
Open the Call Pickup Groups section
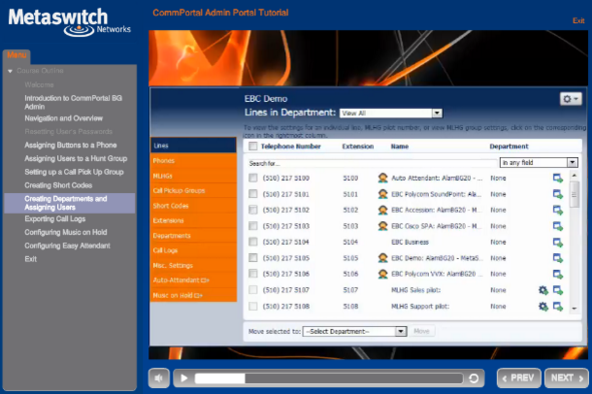(x=193, y=190)
